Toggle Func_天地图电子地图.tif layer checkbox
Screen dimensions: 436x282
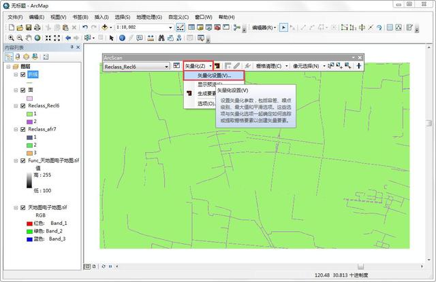coord(23,160)
